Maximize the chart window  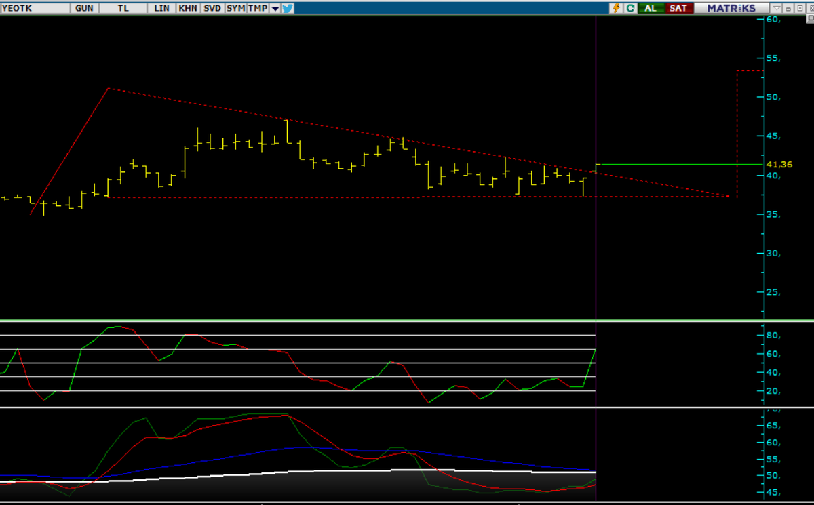point(800,8)
